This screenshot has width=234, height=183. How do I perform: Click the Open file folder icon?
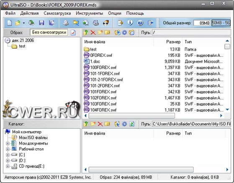point(18,23)
